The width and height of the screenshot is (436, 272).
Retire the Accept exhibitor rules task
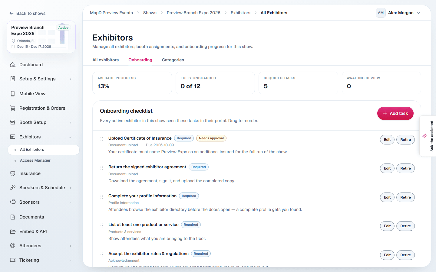click(405, 255)
